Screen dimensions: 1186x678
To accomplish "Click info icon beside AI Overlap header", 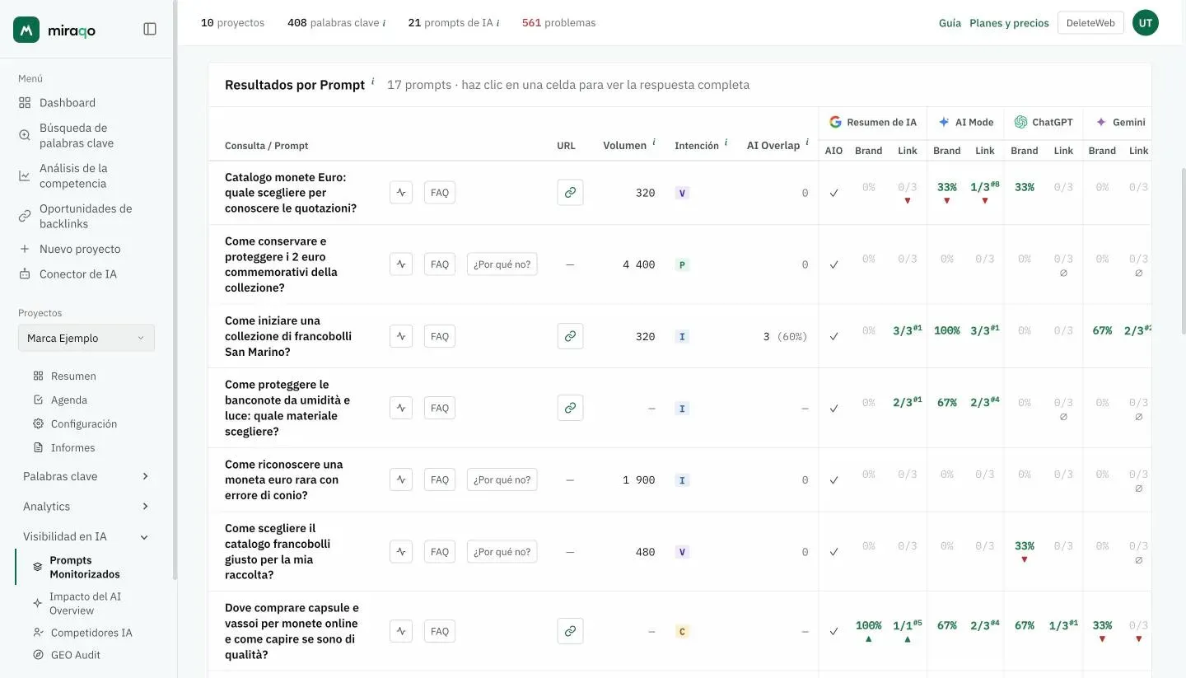I will (x=807, y=143).
